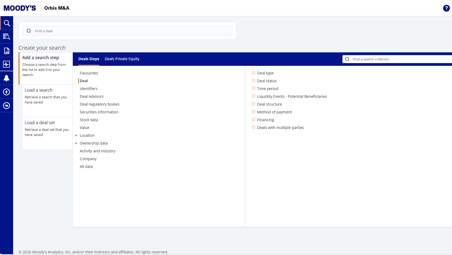Open help with the question mark icon
Image resolution: width=452 pixels, height=255 pixels.
446,8
